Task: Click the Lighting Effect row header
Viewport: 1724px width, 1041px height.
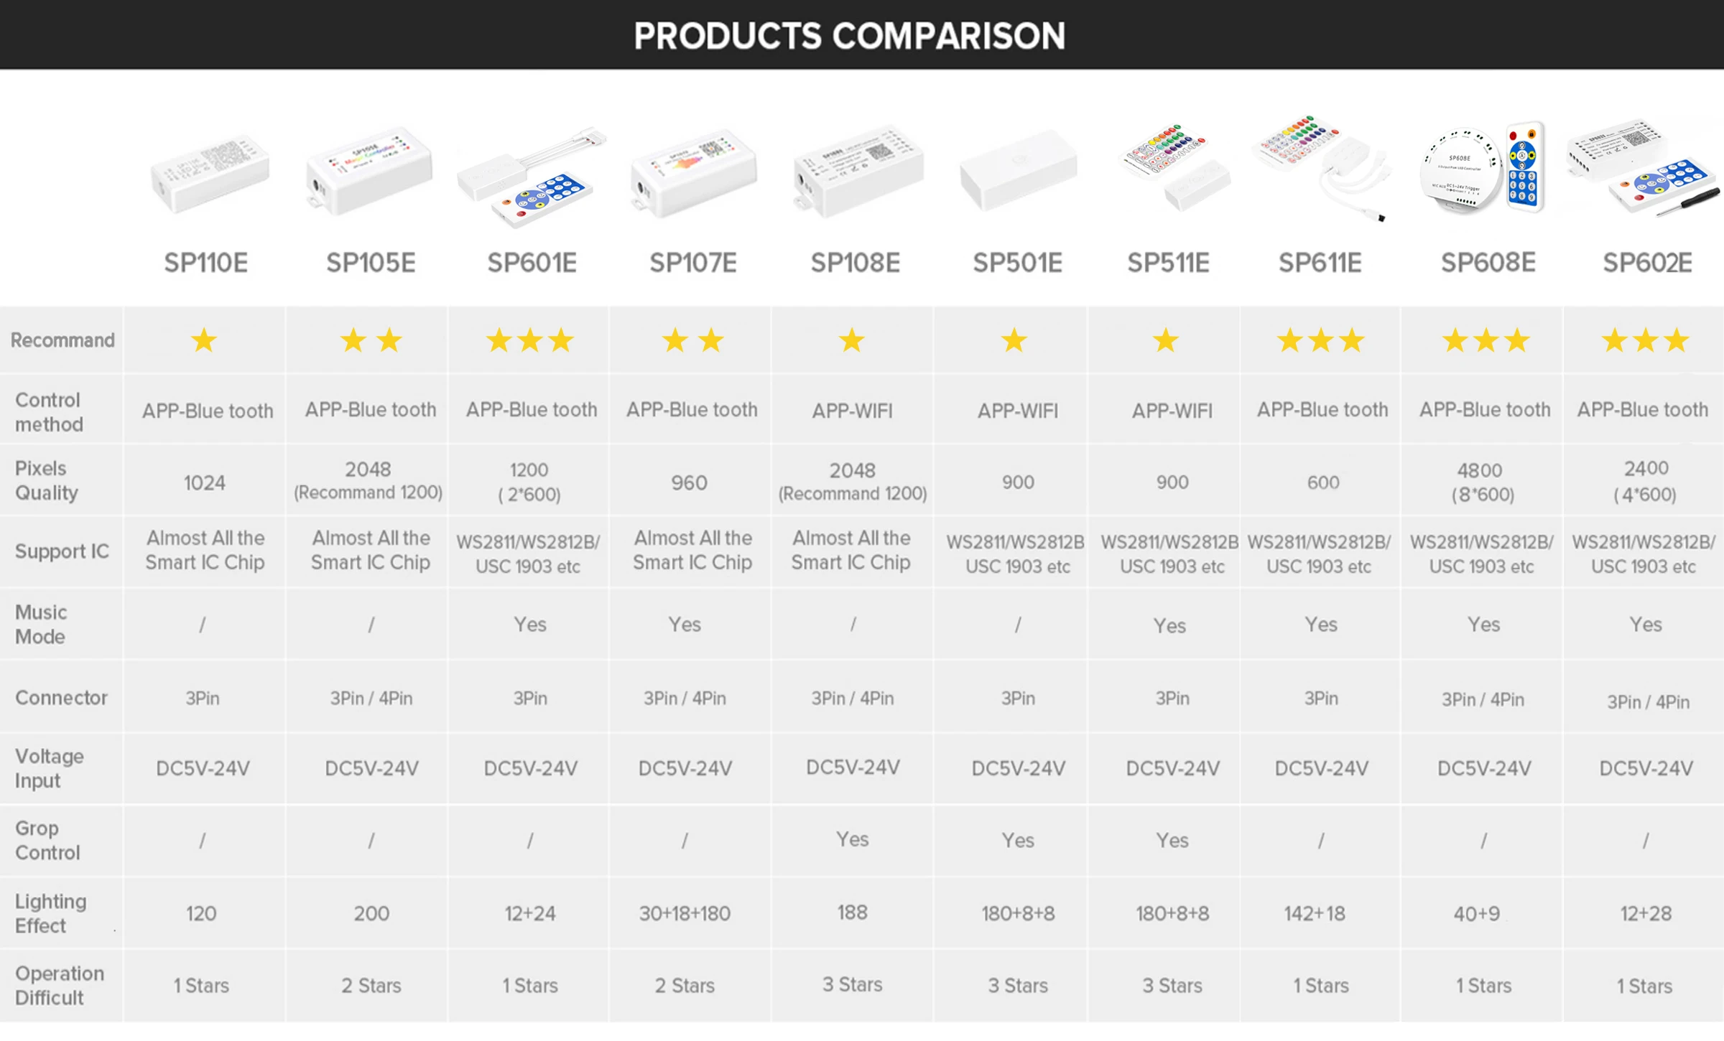Action: (50, 913)
